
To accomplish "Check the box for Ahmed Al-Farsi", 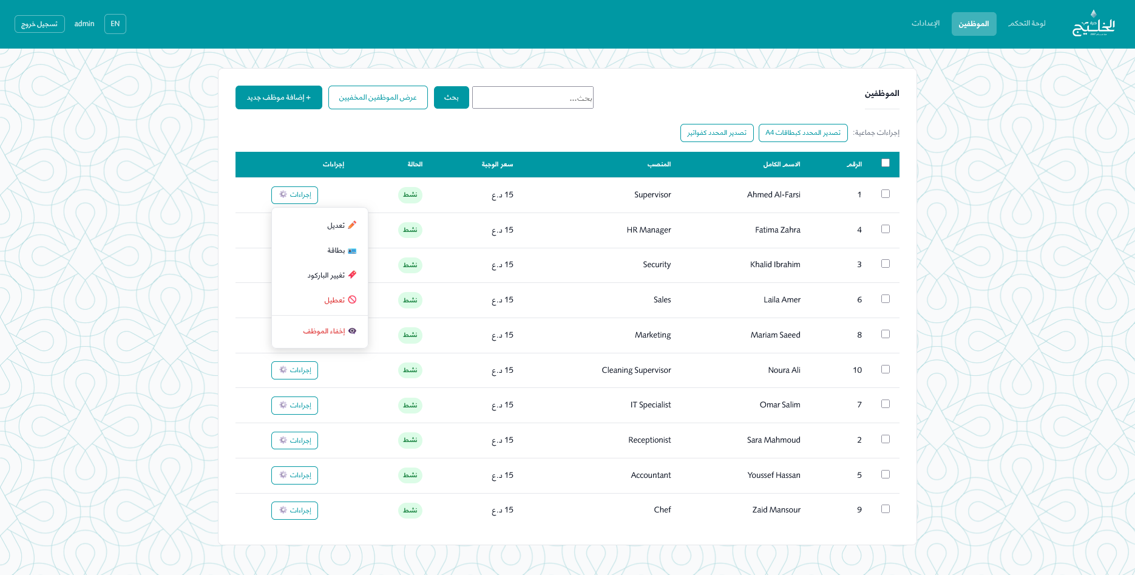I will pyautogui.click(x=885, y=194).
